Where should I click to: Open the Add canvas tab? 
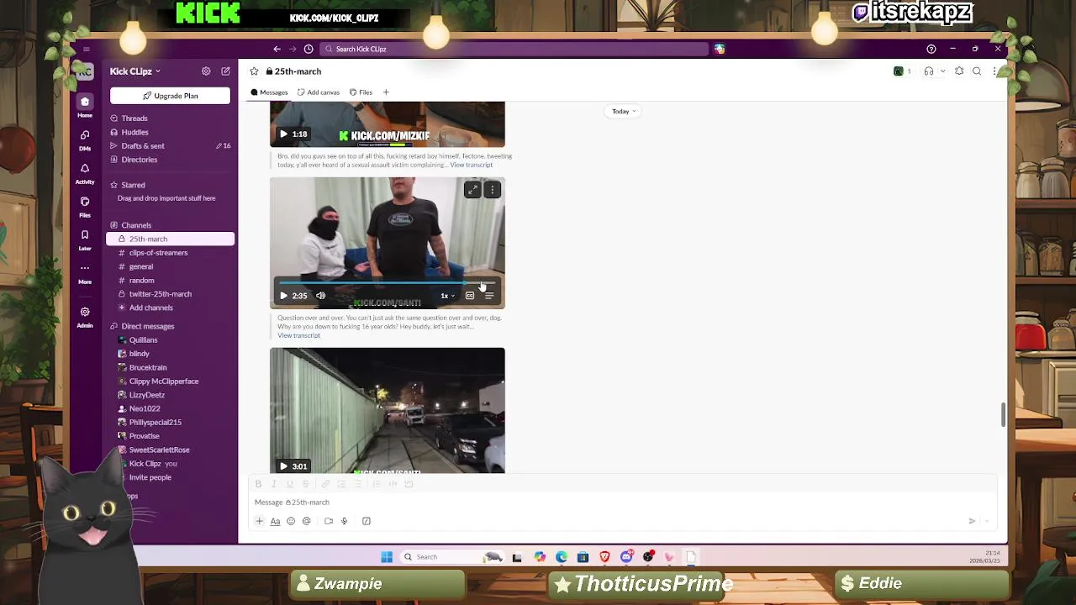pos(319,92)
